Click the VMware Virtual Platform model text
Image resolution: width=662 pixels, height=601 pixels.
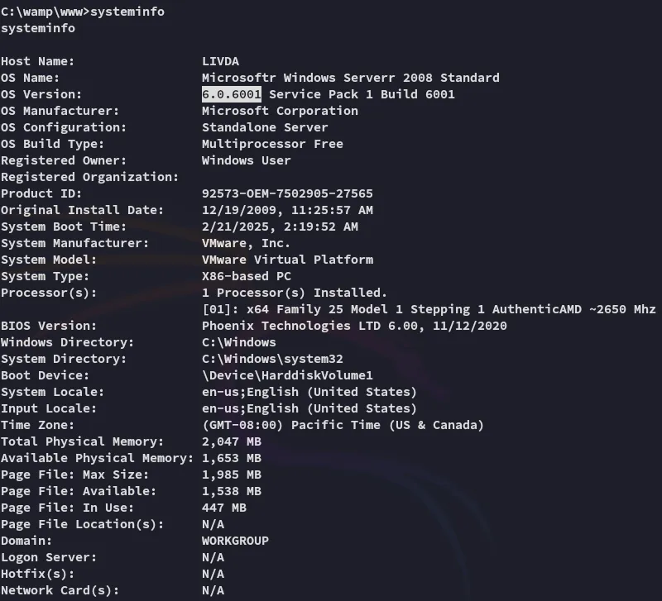[287, 260]
